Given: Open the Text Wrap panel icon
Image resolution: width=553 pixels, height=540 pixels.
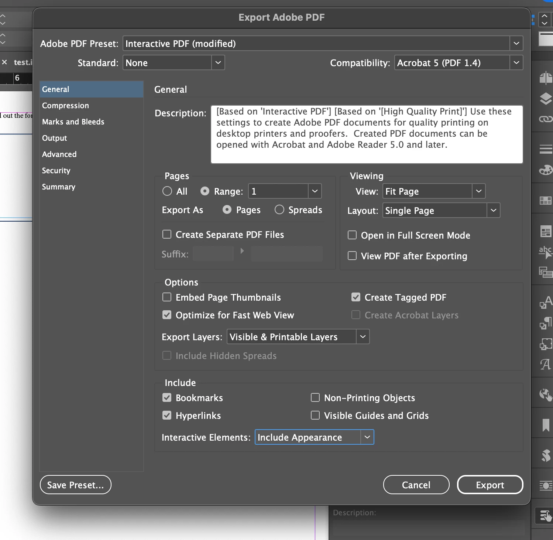Looking at the screenshot, I should (x=546, y=485).
